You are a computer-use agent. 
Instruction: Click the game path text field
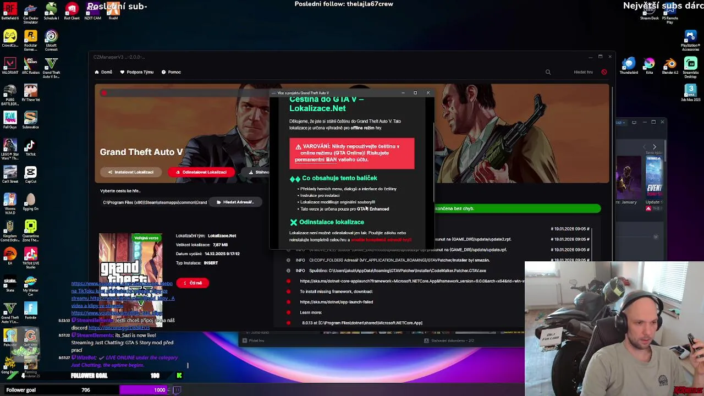tap(155, 202)
